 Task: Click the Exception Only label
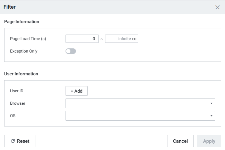24,51
